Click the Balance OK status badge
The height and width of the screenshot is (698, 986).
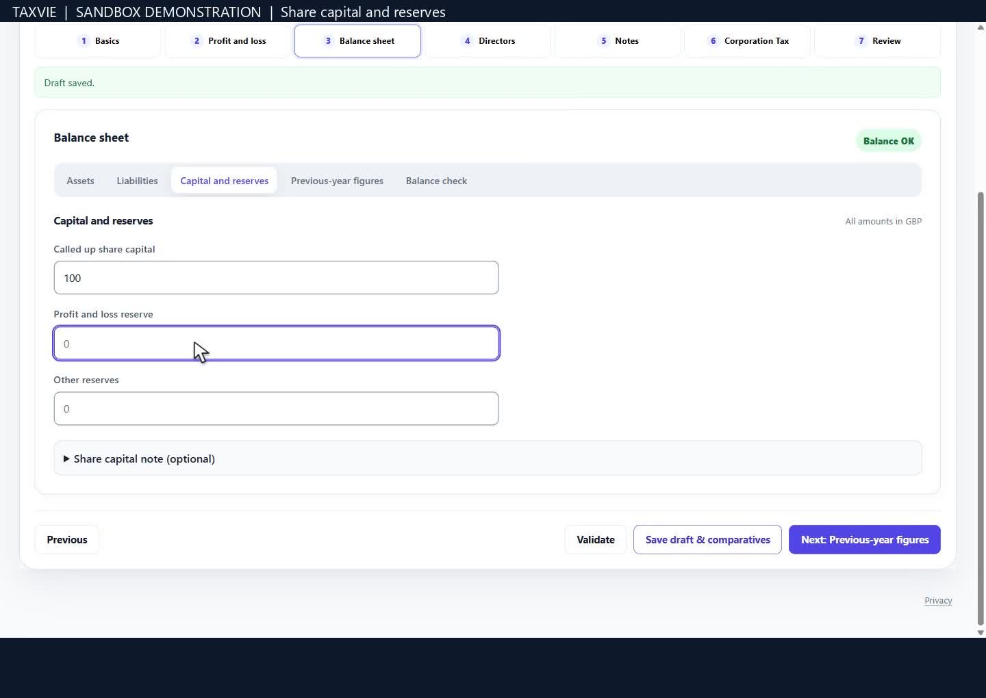889,141
